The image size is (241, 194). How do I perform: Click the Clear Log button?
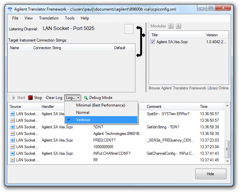tap(54, 98)
